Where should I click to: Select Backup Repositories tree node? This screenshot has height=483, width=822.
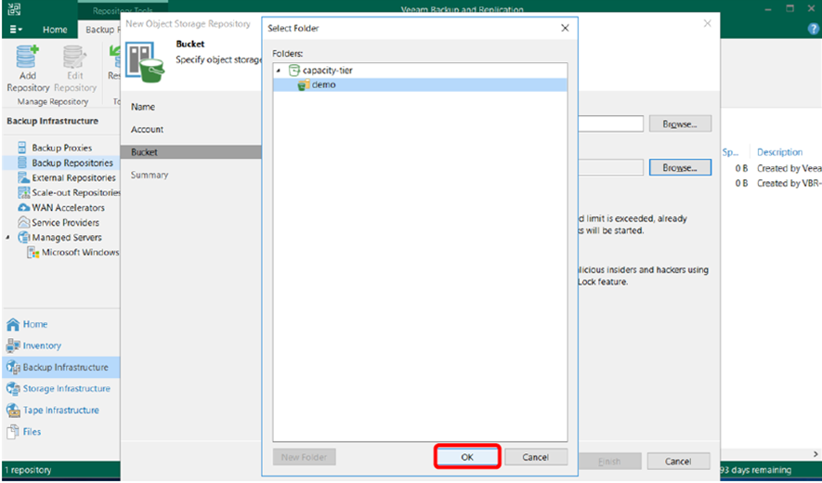point(72,163)
